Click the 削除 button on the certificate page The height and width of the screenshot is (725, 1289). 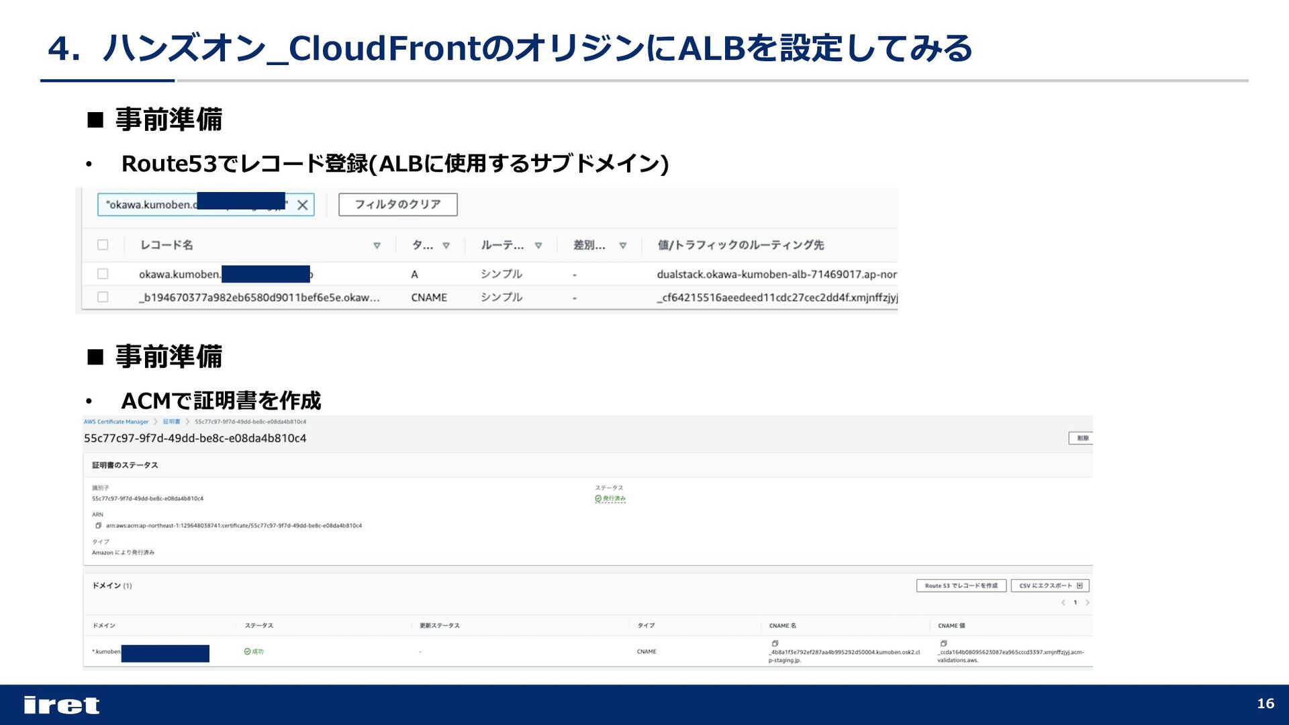(1082, 438)
